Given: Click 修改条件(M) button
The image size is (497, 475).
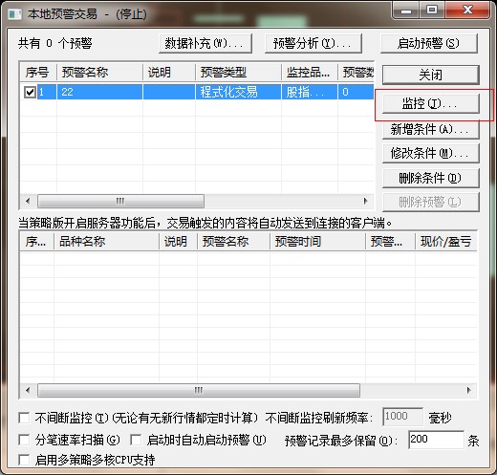Looking at the screenshot, I should tap(431, 154).
